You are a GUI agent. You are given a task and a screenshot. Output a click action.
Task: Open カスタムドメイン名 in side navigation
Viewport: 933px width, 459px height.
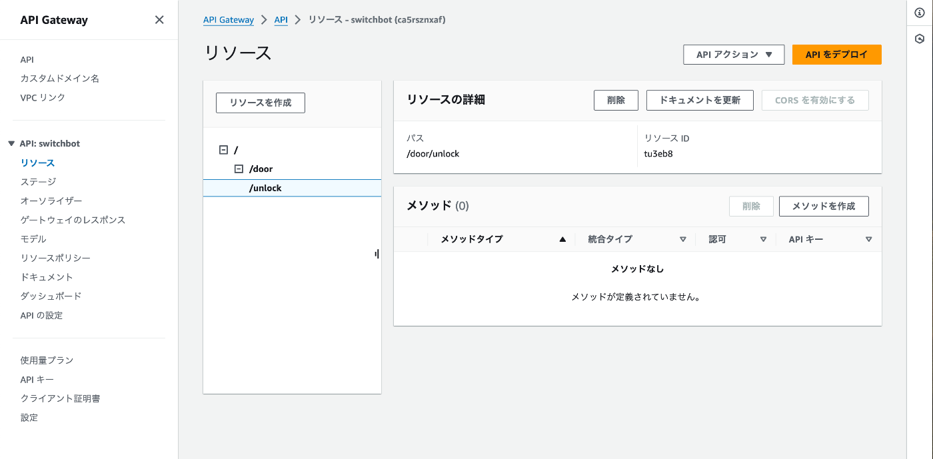(x=60, y=78)
